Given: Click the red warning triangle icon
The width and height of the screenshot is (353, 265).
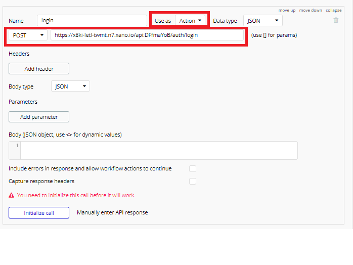Looking at the screenshot, I should (x=11, y=195).
